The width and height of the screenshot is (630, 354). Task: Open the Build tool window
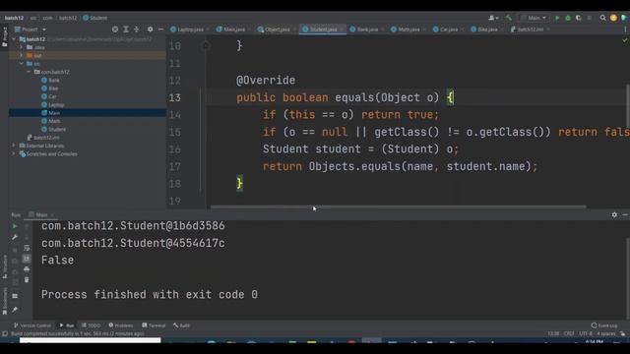(x=181, y=325)
